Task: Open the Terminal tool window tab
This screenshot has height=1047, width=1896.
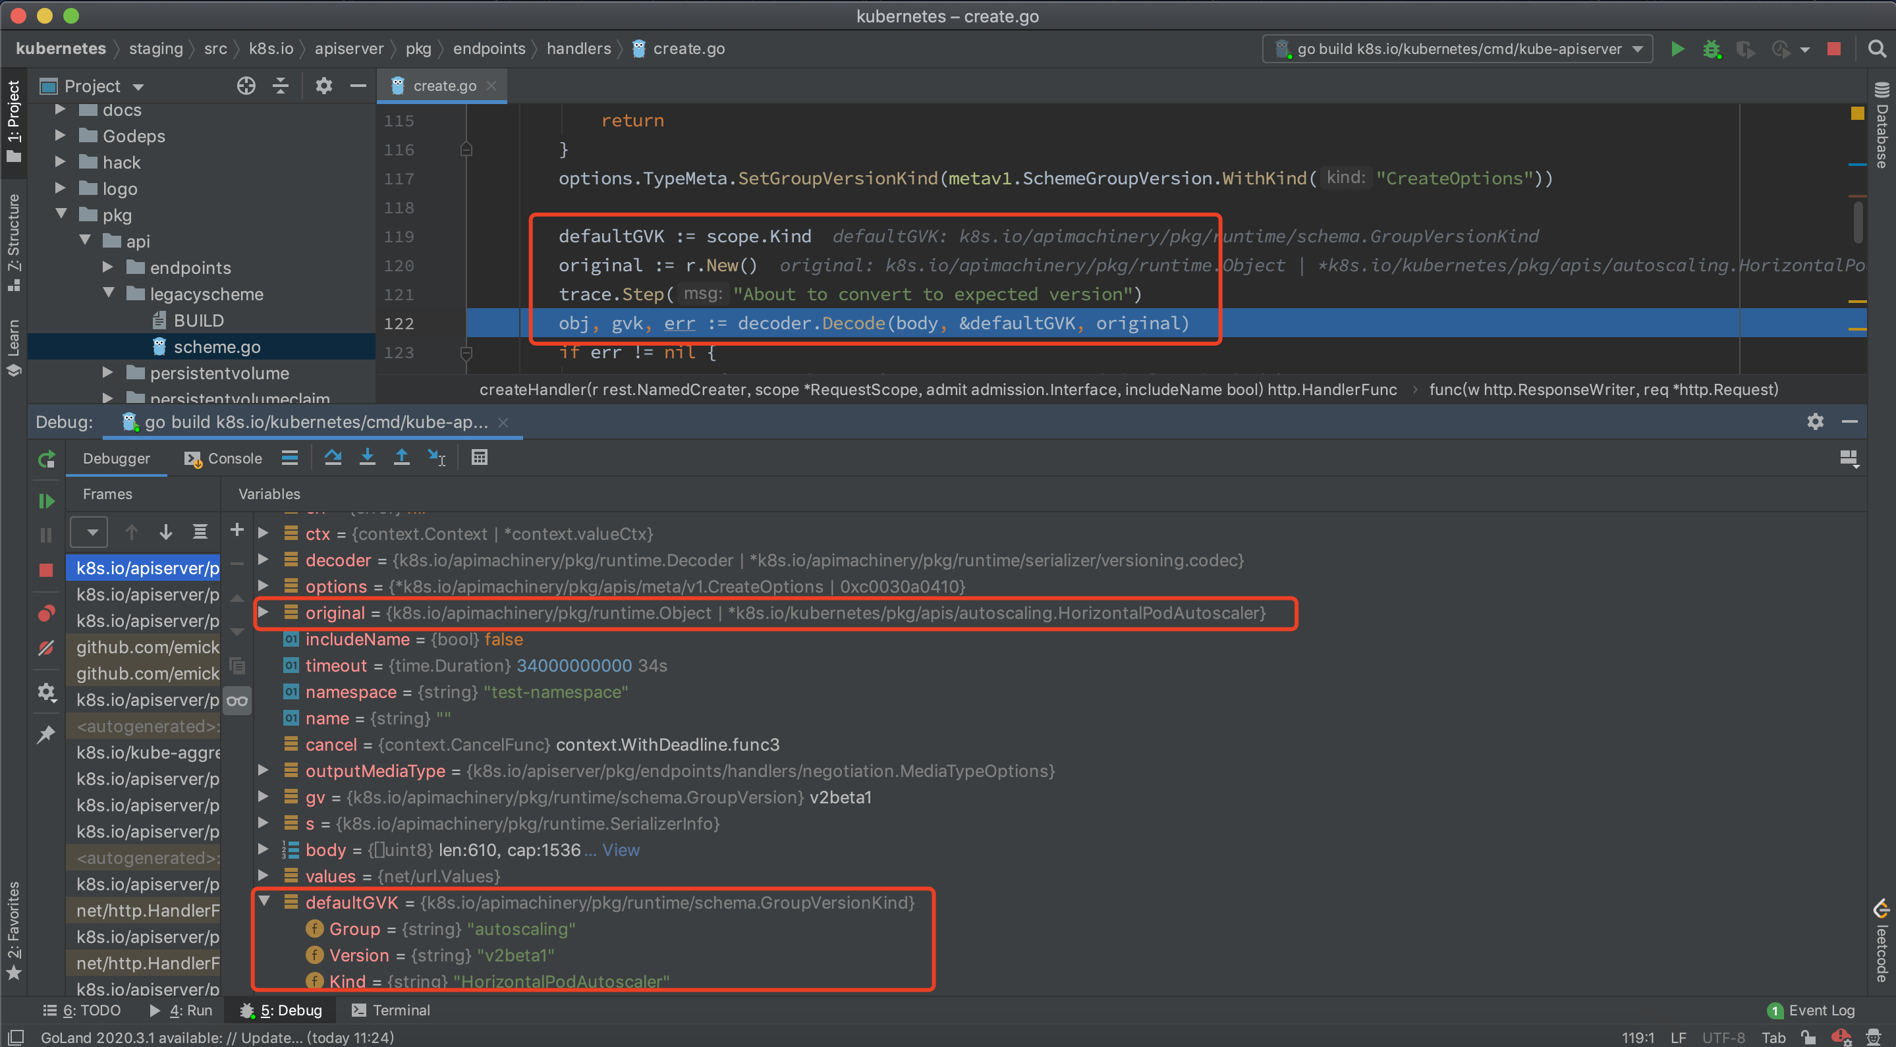Action: click(x=391, y=1009)
